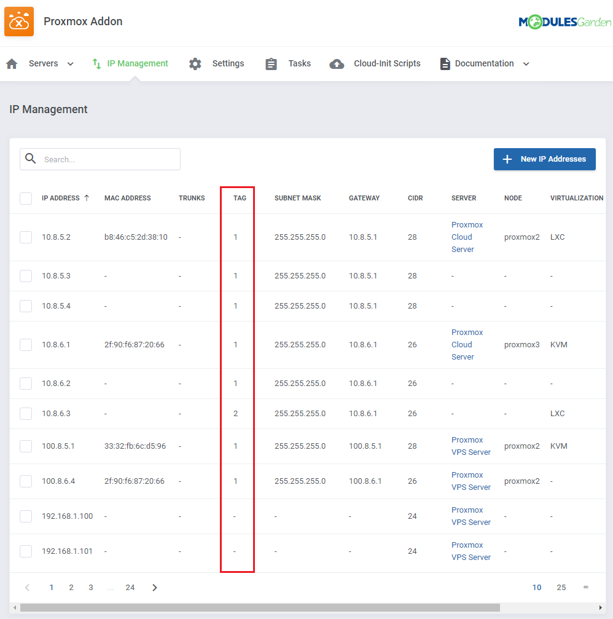
Task: Check the row for IP 10.8.6.3
Action: [26, 413]
